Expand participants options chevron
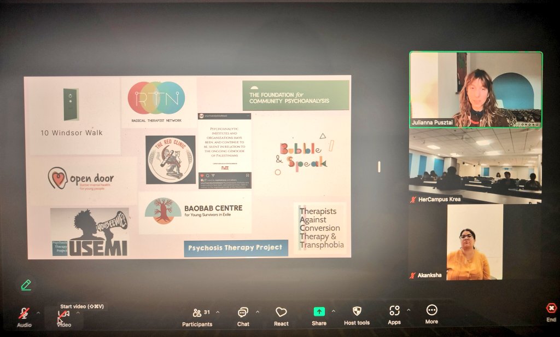 point(218,312)
